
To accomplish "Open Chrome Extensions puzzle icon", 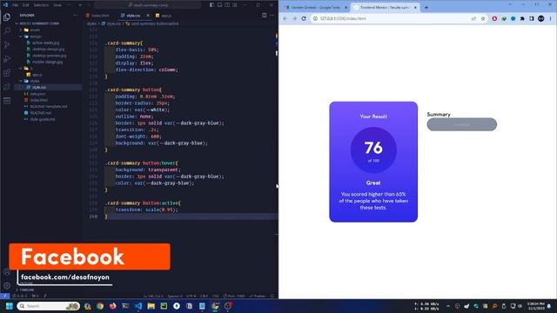I will [x=522, y=18].
